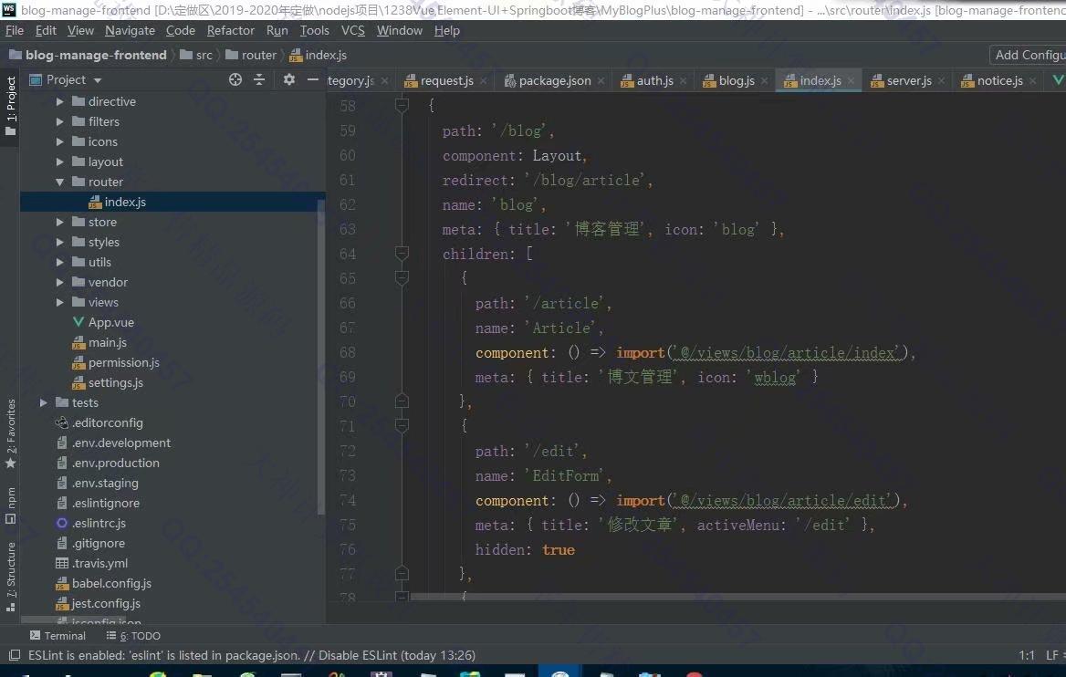Click the locate/scroll from source icon
Image resolution: width=1066 pixels, height=677 pixels.
coord(235,79)
